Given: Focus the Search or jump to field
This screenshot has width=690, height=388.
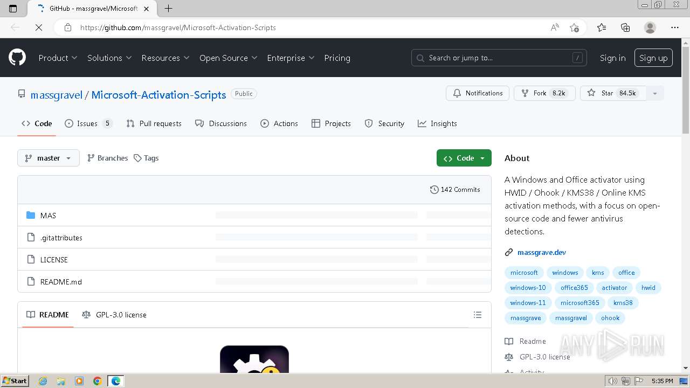Looking at the screenshot, I should [499, 58].
